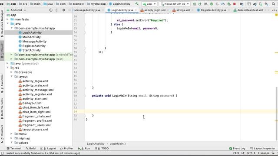278x156 pixels.
Task: Close the activity_login.xml tab with its x
Action: pyautogui.click(x=168, y=10)
